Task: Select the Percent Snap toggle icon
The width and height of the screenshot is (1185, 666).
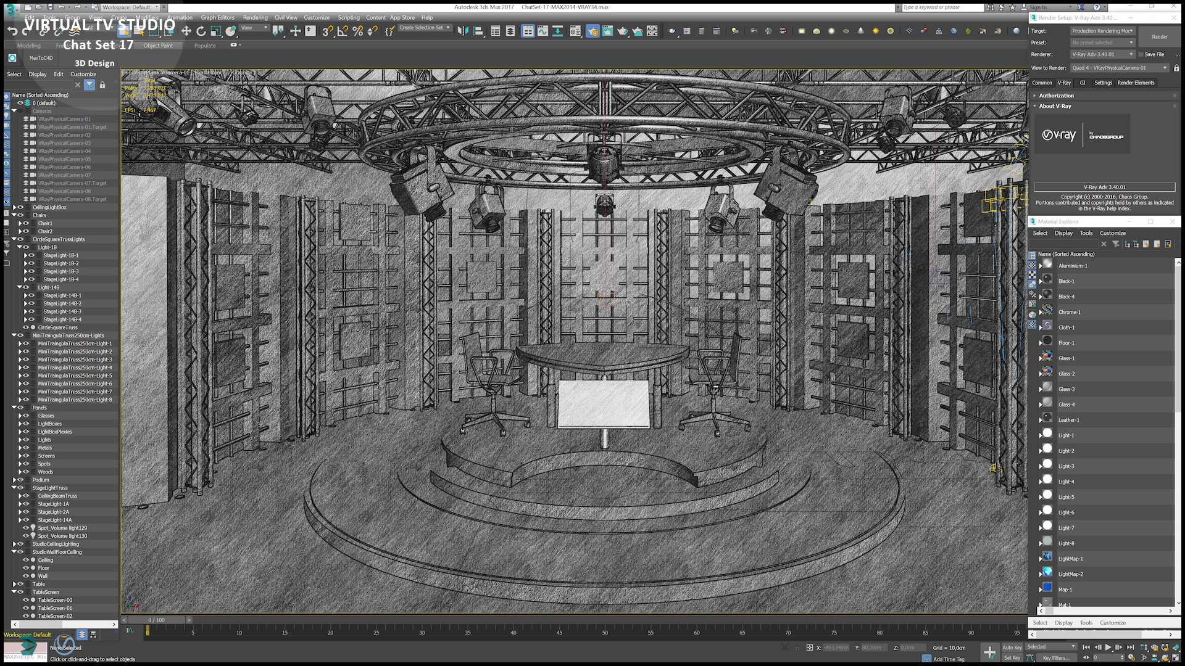Action: [357, 31]
